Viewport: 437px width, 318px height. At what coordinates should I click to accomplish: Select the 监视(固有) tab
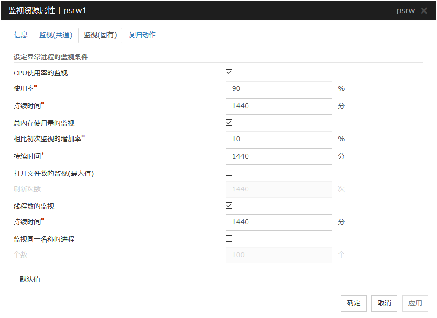coord(100,35)
